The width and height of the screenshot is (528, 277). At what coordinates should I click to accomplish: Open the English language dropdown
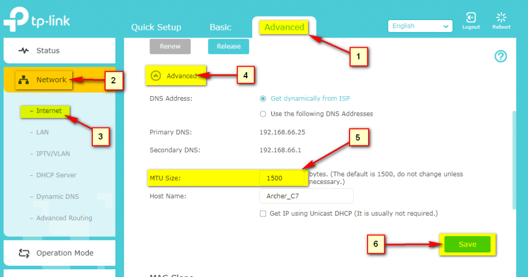420,26
